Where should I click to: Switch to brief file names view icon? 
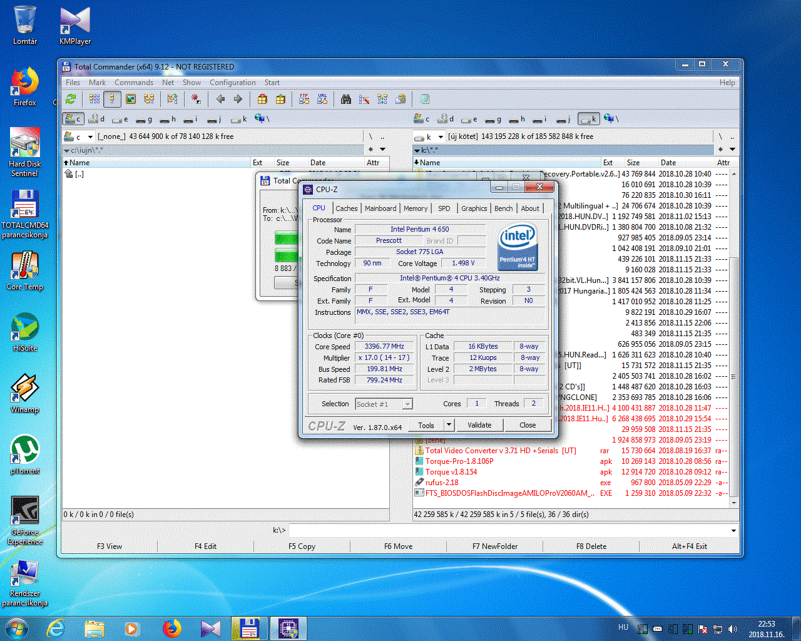point(94,99)
